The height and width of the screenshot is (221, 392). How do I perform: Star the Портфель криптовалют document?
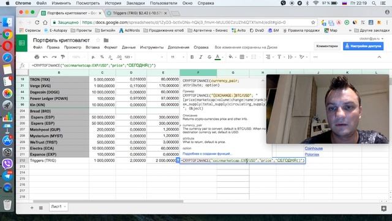click(98, 40)
